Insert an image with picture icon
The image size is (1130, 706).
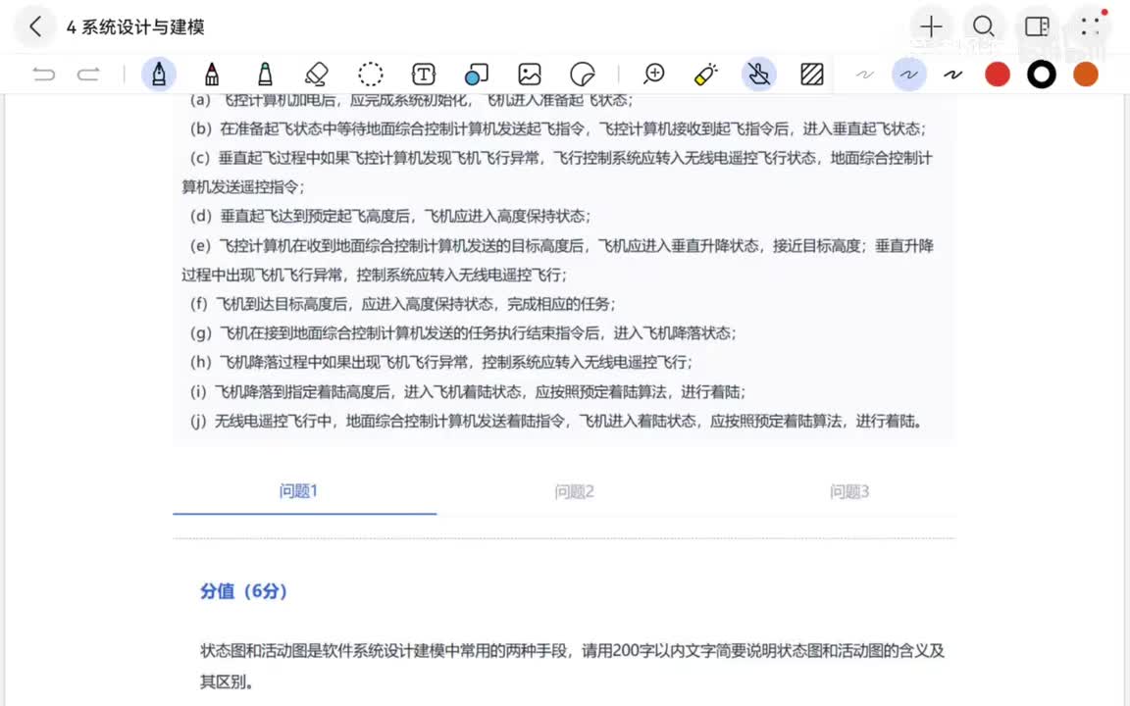click(530, 74)
